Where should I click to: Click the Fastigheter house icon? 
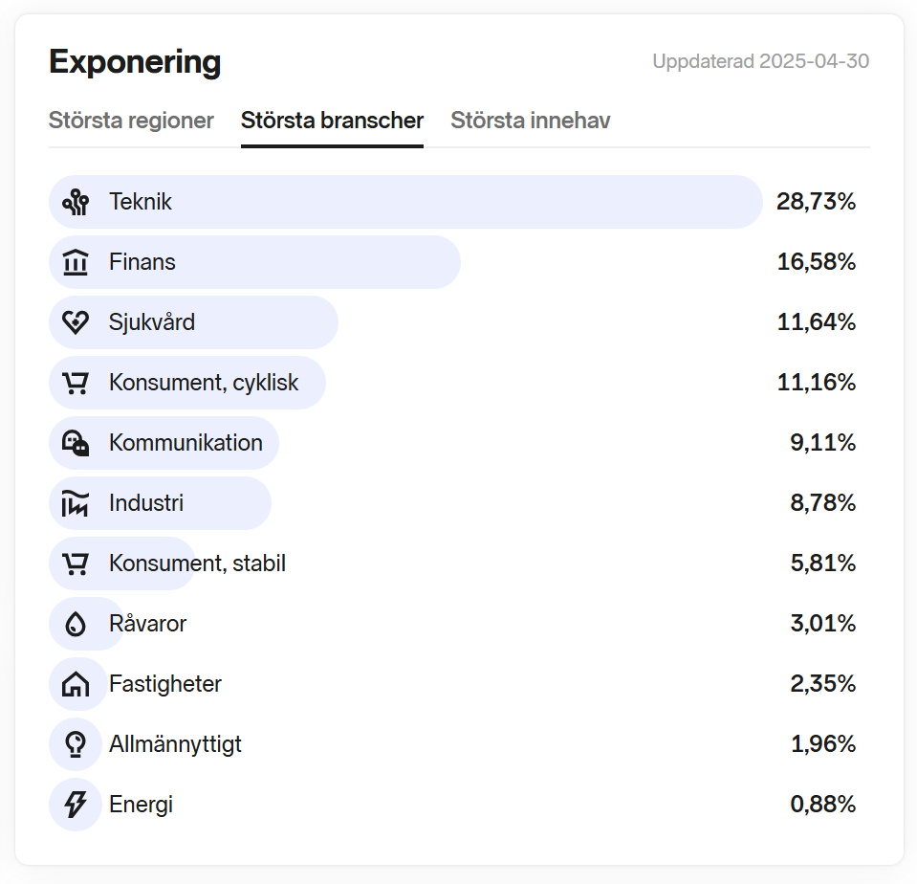point(76,684)
